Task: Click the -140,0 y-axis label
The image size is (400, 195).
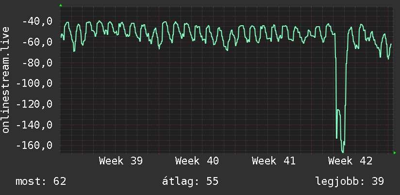Action: click(x=34, y=125)
